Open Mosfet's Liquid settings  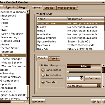[x=10, y=41]
